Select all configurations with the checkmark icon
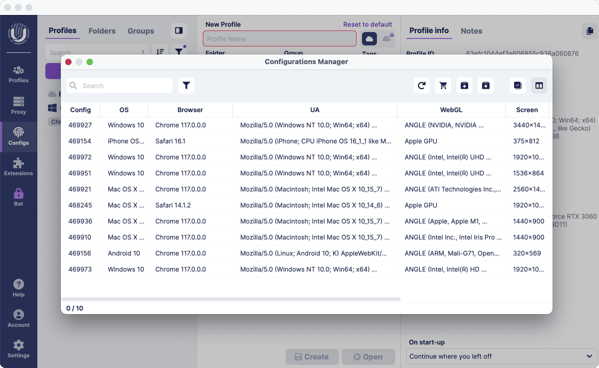 (x=518, y=85)
